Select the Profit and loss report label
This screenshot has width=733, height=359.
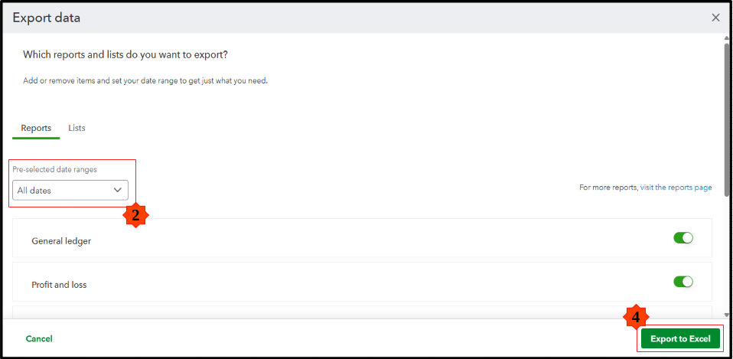(59, 285)
